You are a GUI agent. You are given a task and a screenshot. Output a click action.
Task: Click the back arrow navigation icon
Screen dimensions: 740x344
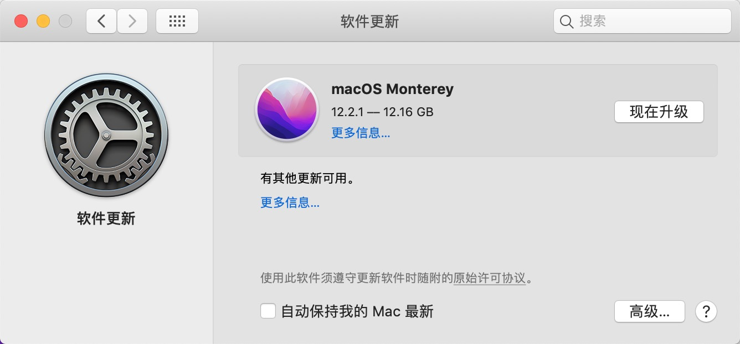(x=101, y=20)
